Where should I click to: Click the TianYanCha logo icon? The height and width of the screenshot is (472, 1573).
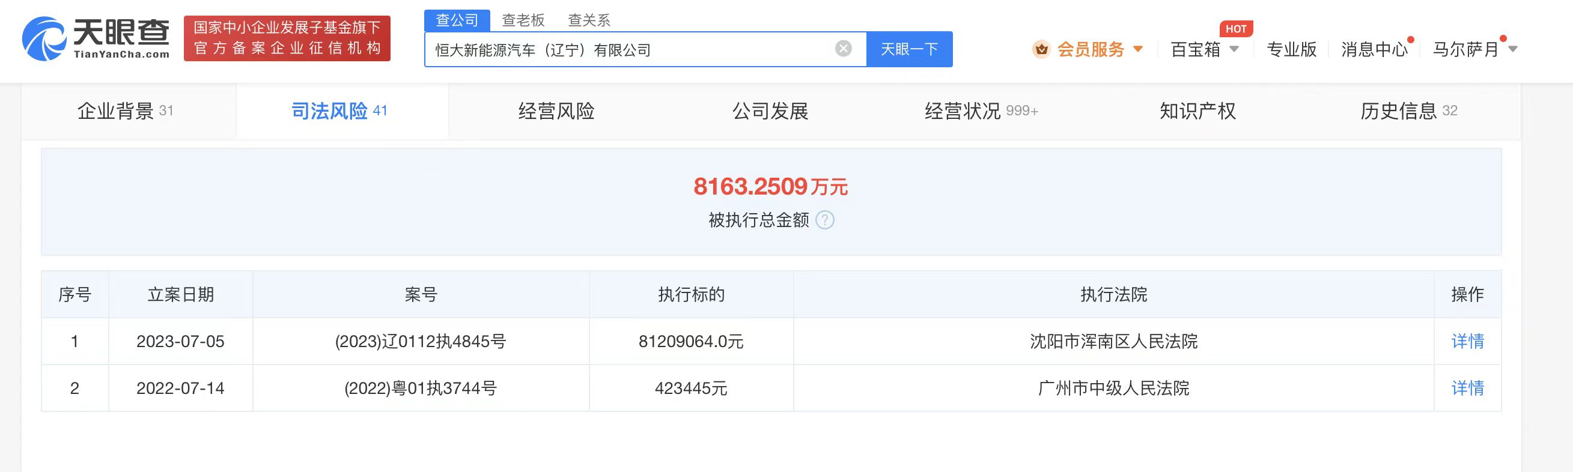click(x=44, y=39)
